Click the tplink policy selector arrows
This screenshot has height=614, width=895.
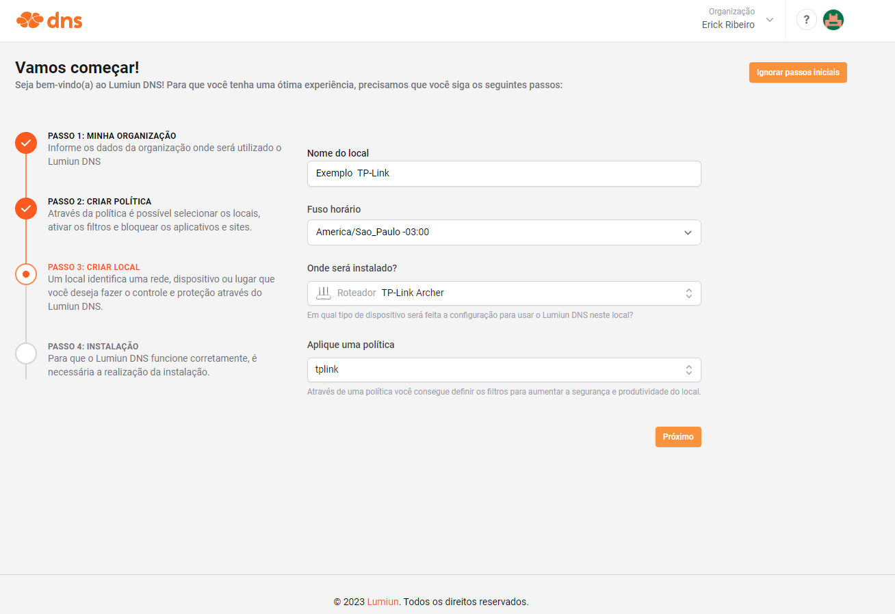(x=688, y=370)
